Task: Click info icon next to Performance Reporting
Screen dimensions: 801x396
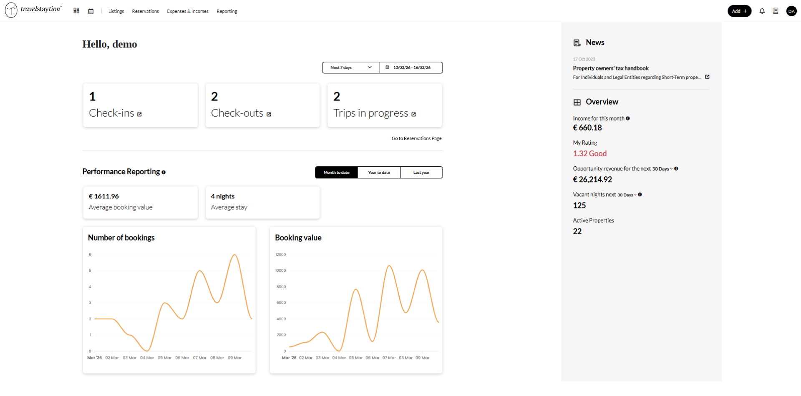Action: 164,172
